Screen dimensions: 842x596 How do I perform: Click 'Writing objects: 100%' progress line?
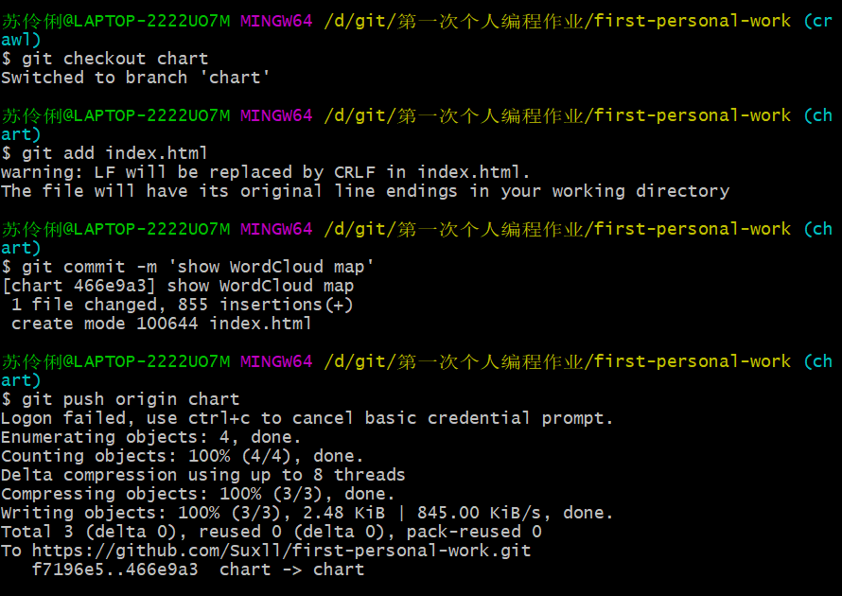(x=307, y=512)
